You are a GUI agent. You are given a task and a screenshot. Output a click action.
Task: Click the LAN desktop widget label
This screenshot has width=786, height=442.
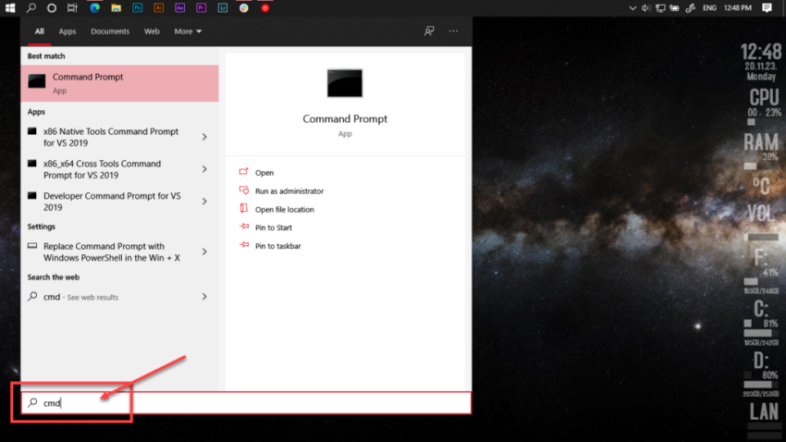[x=764, y=411]
